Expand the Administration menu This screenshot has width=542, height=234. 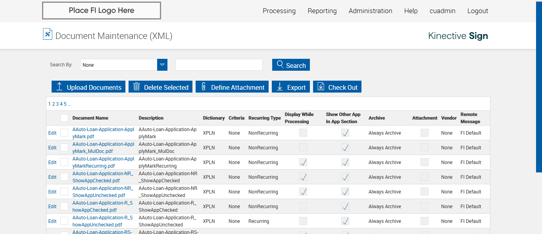(370, 11)
